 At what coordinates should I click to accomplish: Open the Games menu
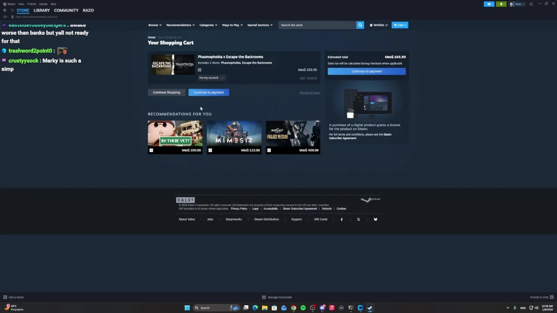coord(43,4)
